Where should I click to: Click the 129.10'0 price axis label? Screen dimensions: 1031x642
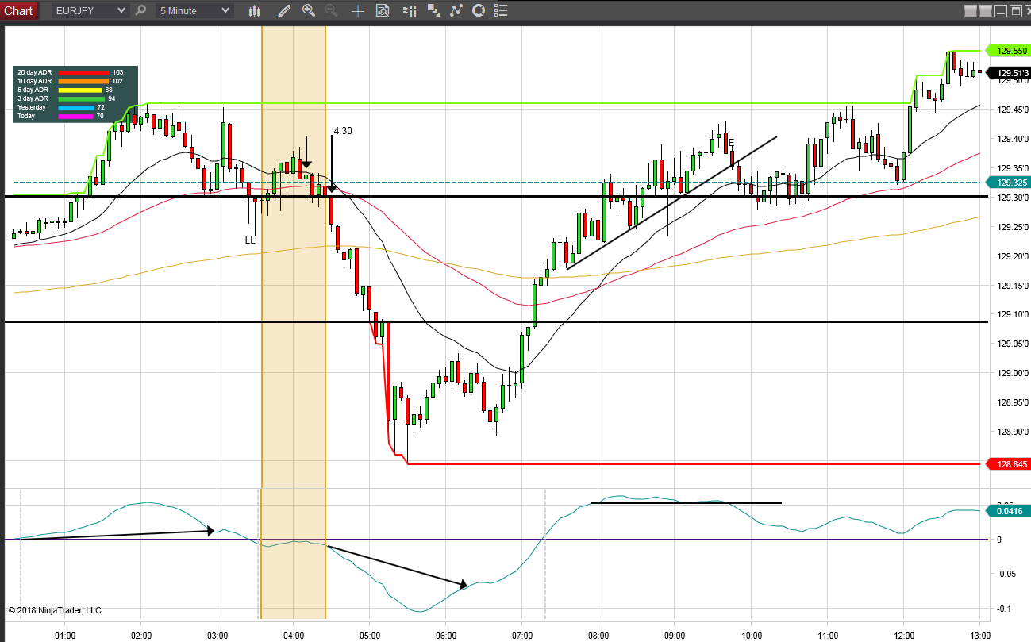click(x=1011, y=314)
